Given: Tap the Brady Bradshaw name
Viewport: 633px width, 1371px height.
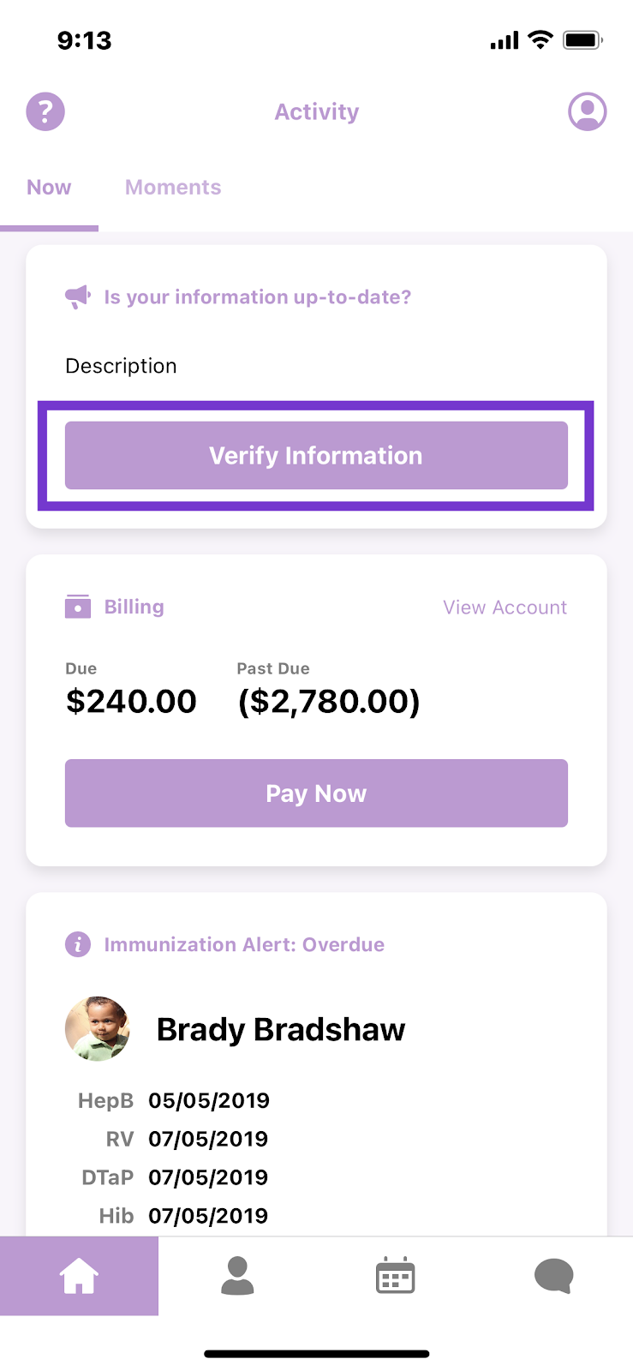Looking at the screenshot, I should [281, 1029].
